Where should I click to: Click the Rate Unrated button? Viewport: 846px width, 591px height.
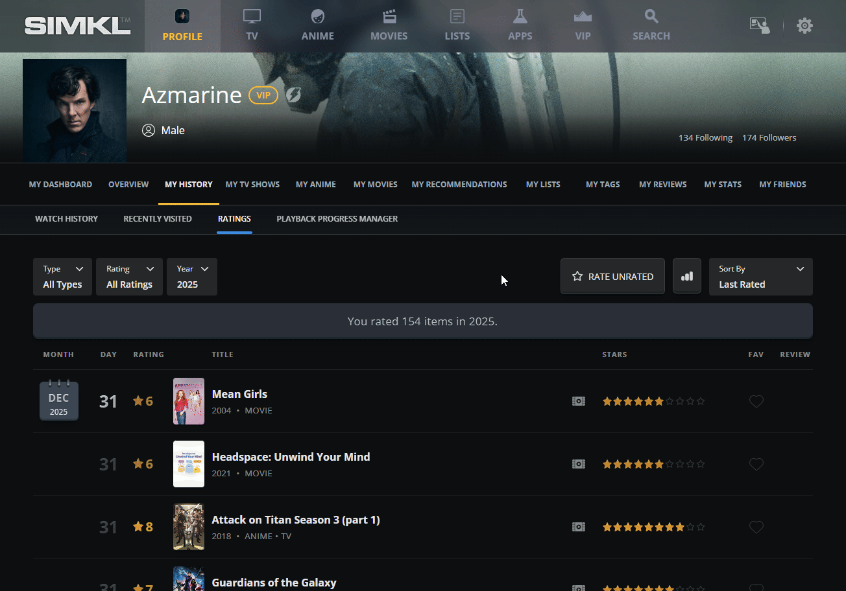pyautogui.click(x=612, y=277)
